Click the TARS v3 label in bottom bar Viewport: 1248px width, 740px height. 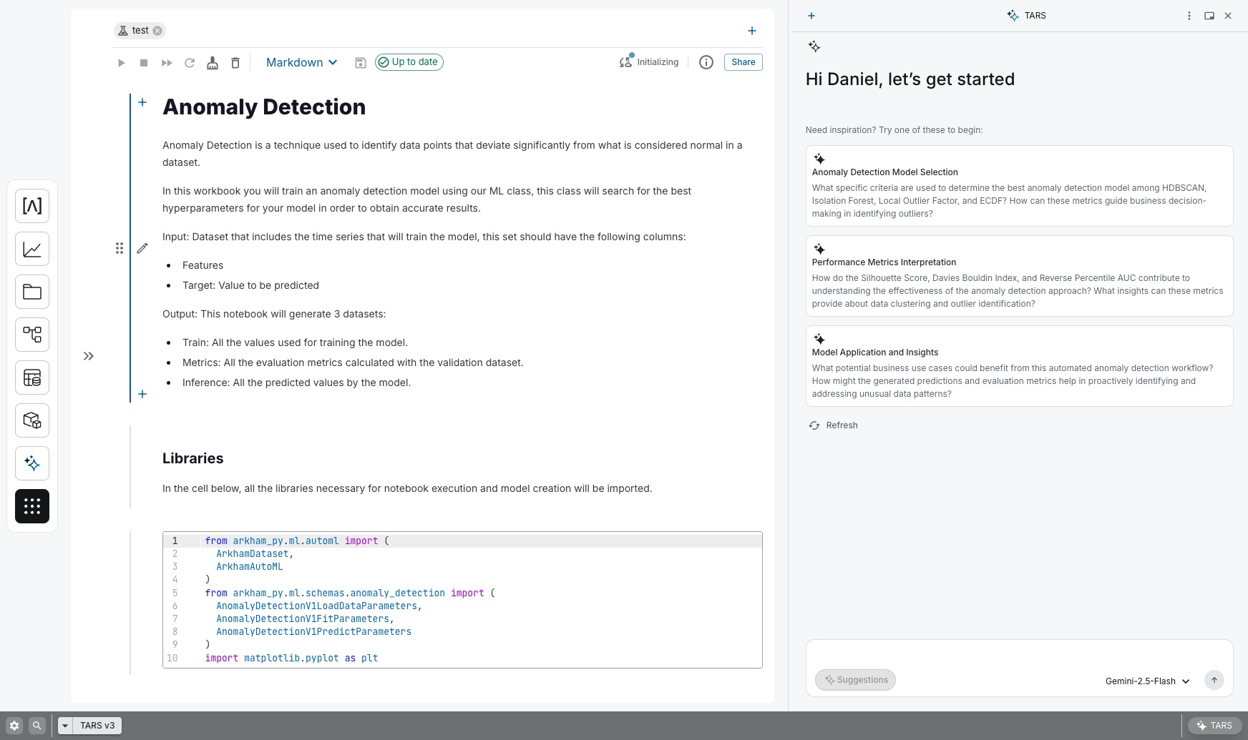coord(97,726)
